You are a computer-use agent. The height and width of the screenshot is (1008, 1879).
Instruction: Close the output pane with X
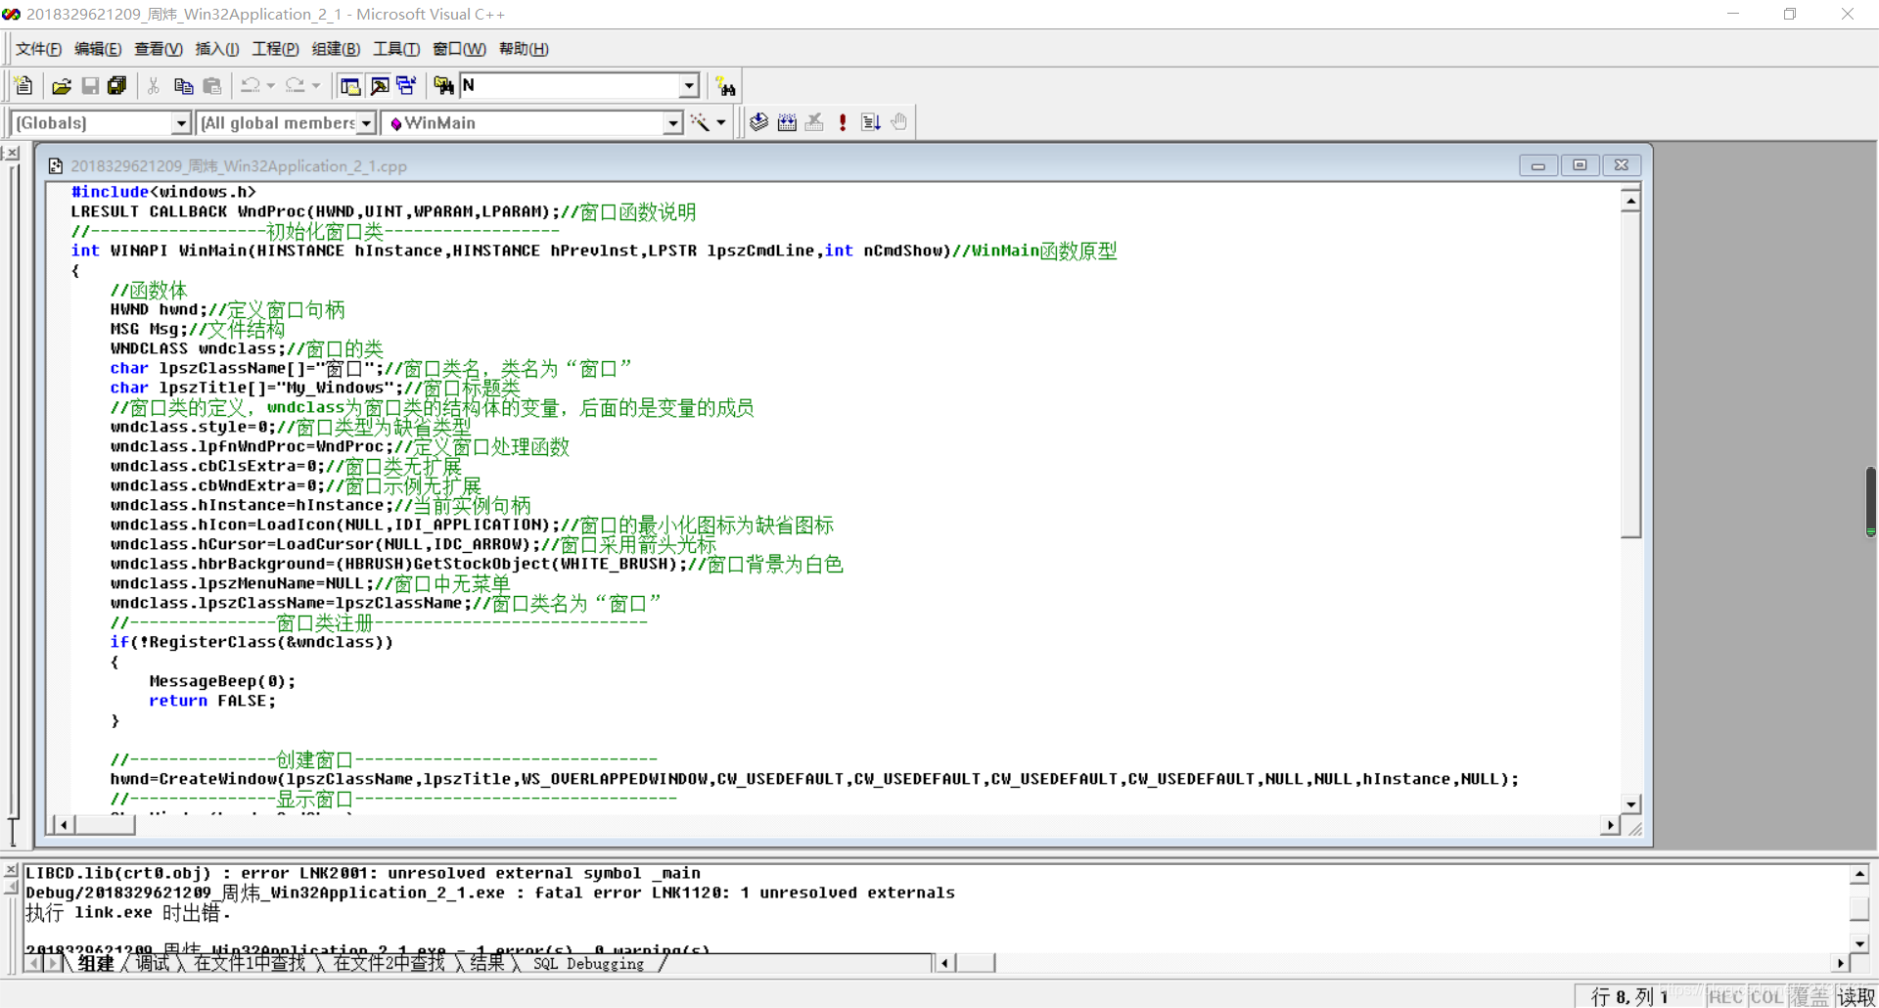(x=11, y=870)
